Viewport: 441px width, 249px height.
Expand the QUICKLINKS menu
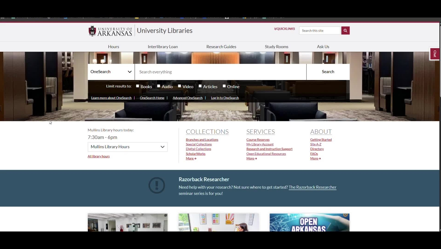pos(285,29)
